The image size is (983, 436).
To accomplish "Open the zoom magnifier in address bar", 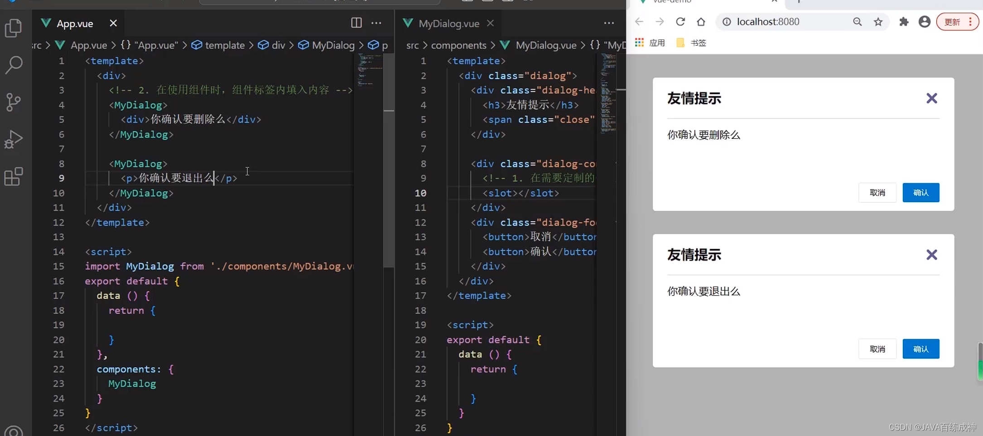I will [858, 22].
